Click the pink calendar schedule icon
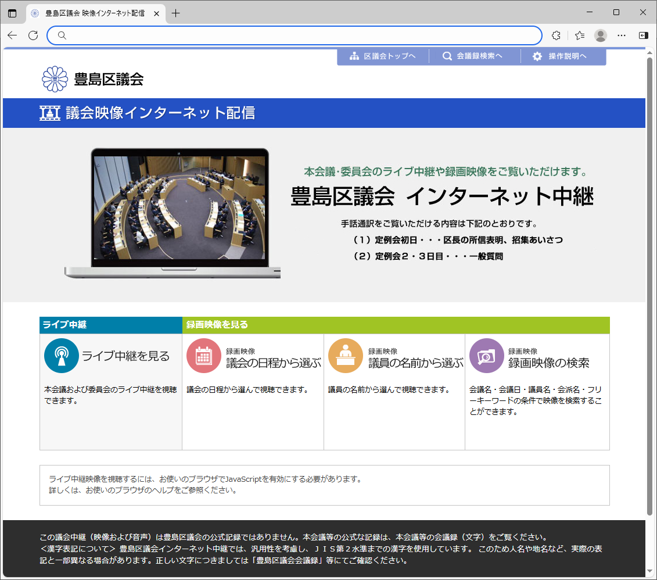 click(203, 356)
